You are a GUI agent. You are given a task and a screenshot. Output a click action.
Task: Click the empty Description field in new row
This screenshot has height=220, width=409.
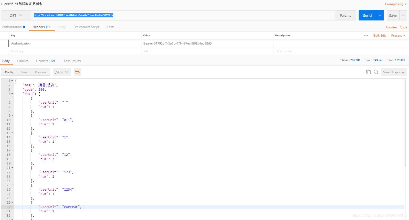[341, 51]
